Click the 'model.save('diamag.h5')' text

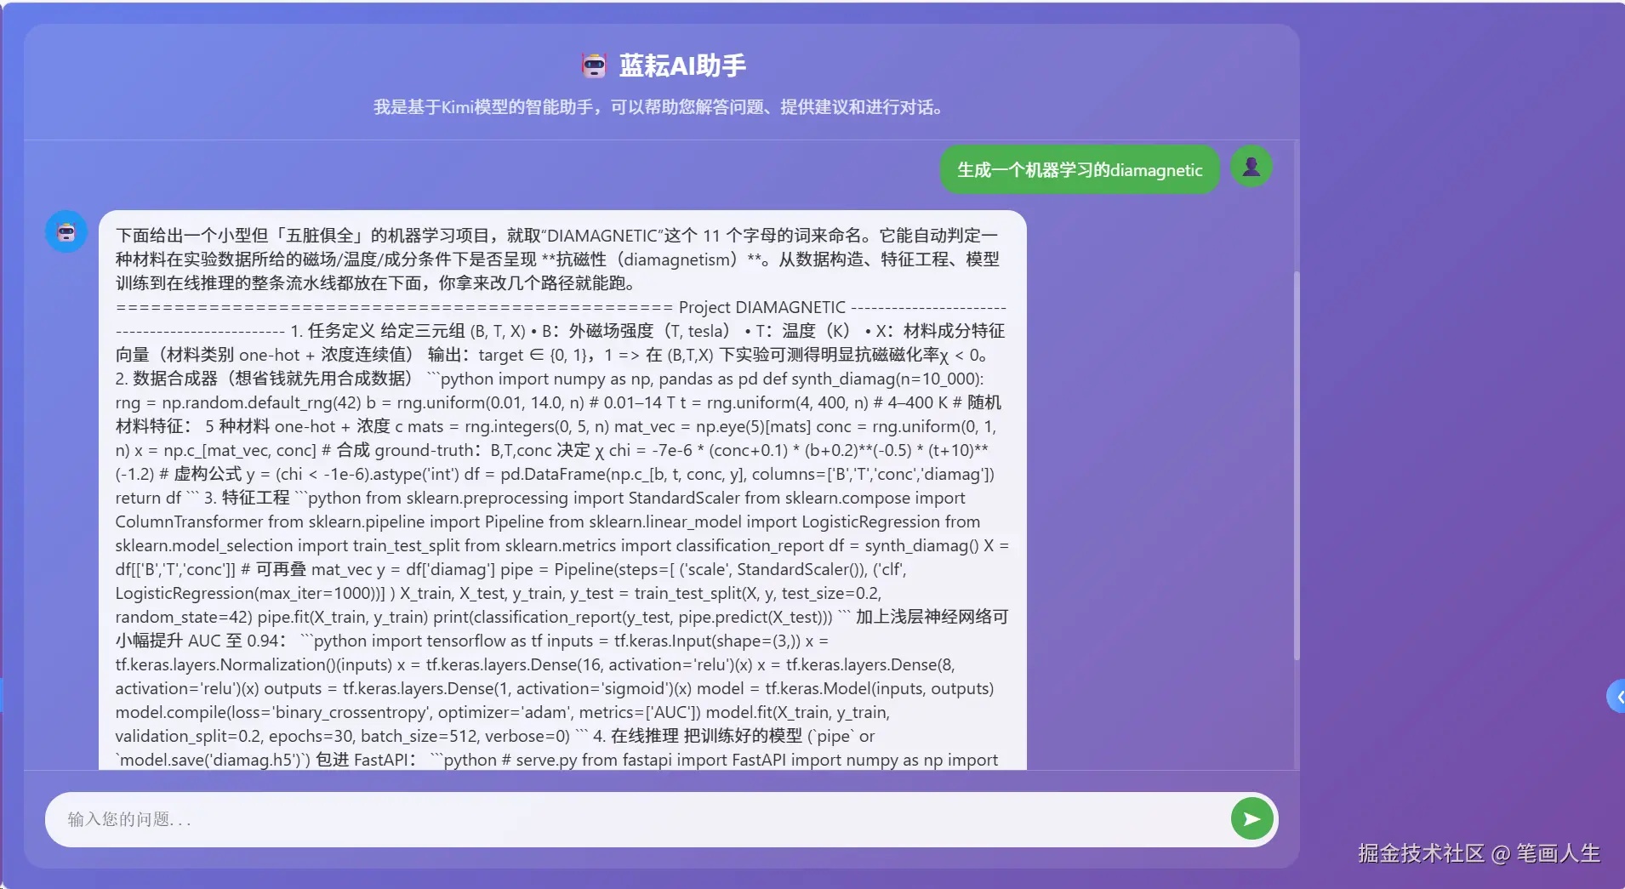pyautogui.click(x=213, y=760)
